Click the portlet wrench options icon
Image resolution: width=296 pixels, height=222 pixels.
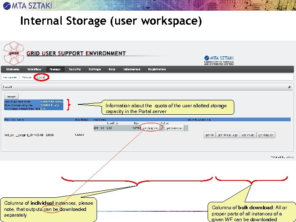[289, 87]
